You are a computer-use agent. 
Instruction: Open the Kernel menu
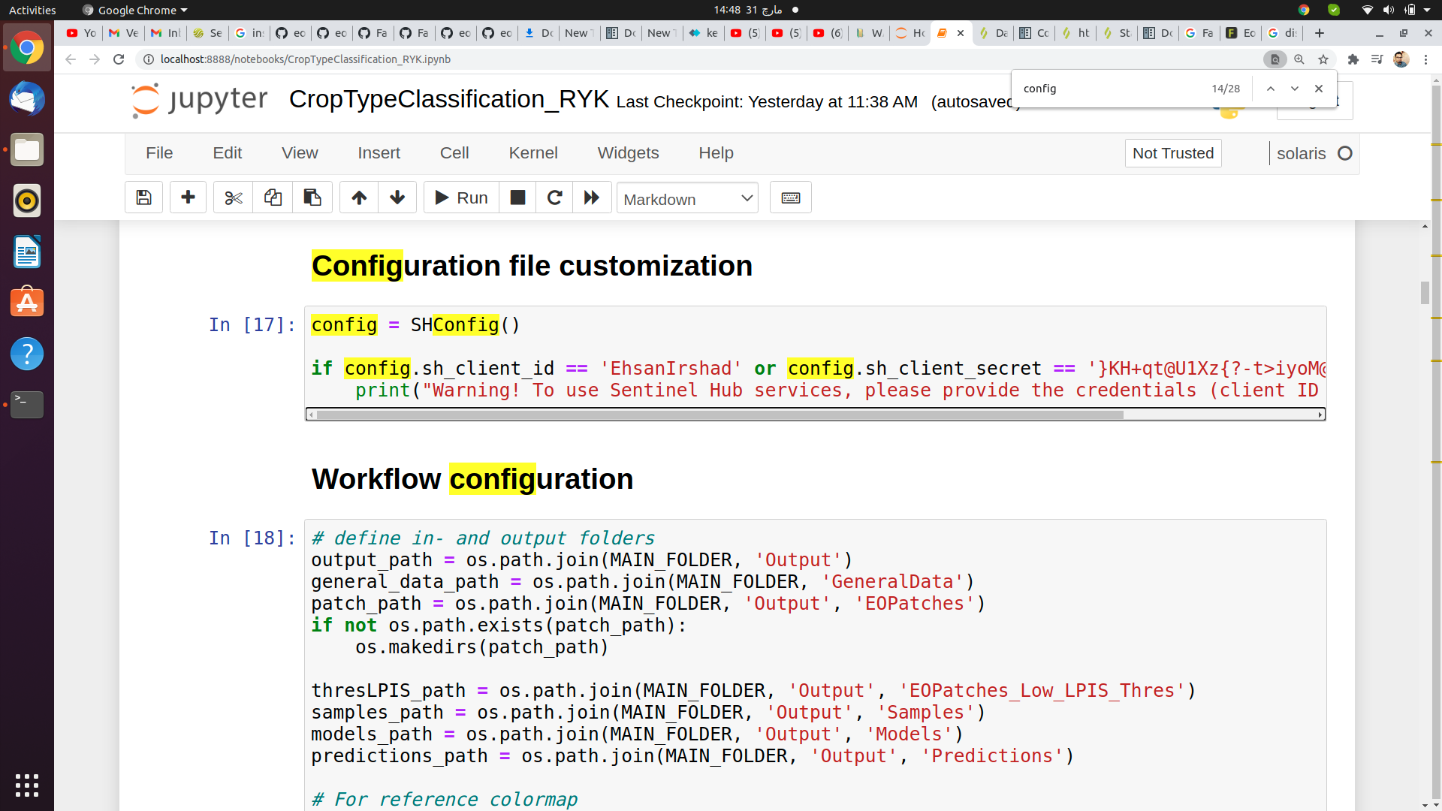click(533, 152)
